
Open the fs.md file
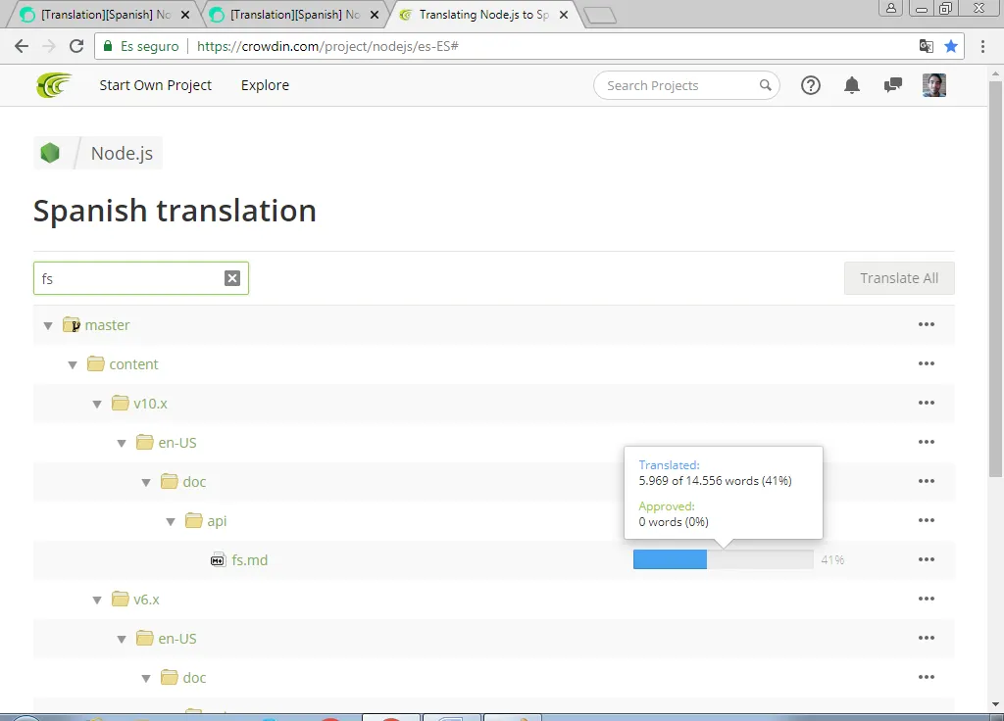click(250, 560)
